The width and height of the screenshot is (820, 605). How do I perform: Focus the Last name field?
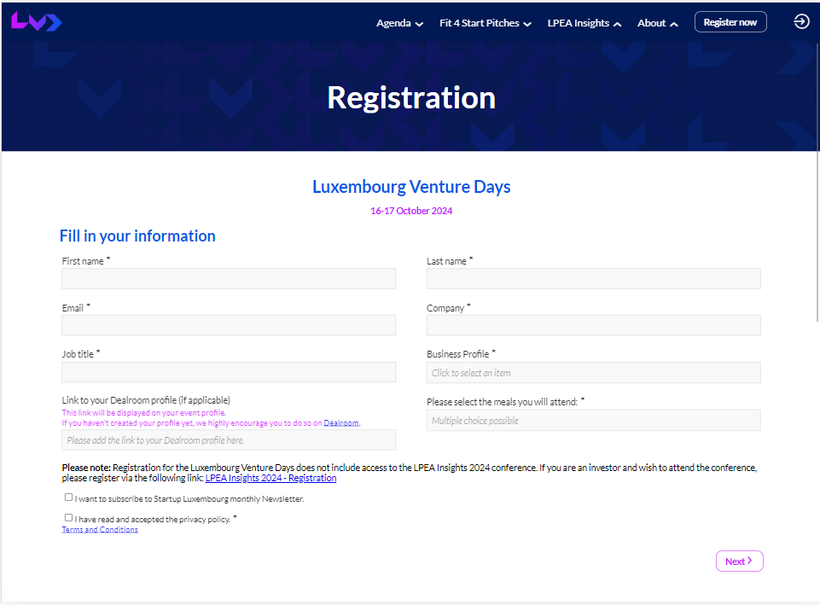point(594,279)
